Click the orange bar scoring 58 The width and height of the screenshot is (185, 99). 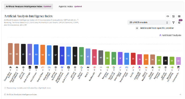[x=43, y=55]
